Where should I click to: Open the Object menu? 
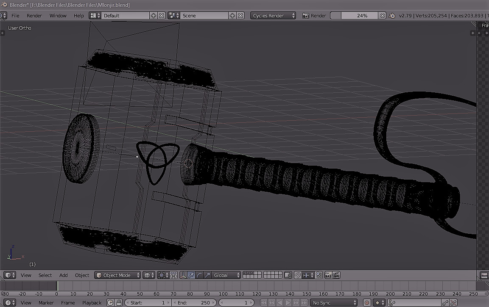[x=82, y=275]
